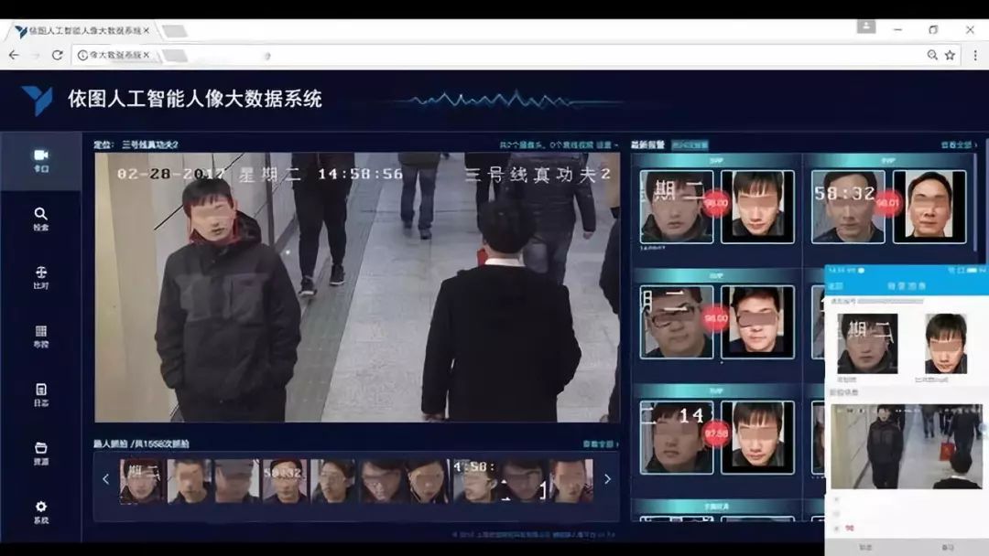The image size is (989, 556).
Task: Open the Chrome three-dot menu
Action: (975, 56)
